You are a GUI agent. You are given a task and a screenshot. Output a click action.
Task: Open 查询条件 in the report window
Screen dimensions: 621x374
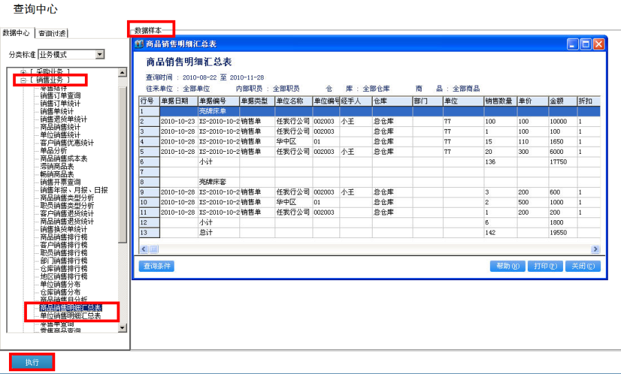(157, 266)
